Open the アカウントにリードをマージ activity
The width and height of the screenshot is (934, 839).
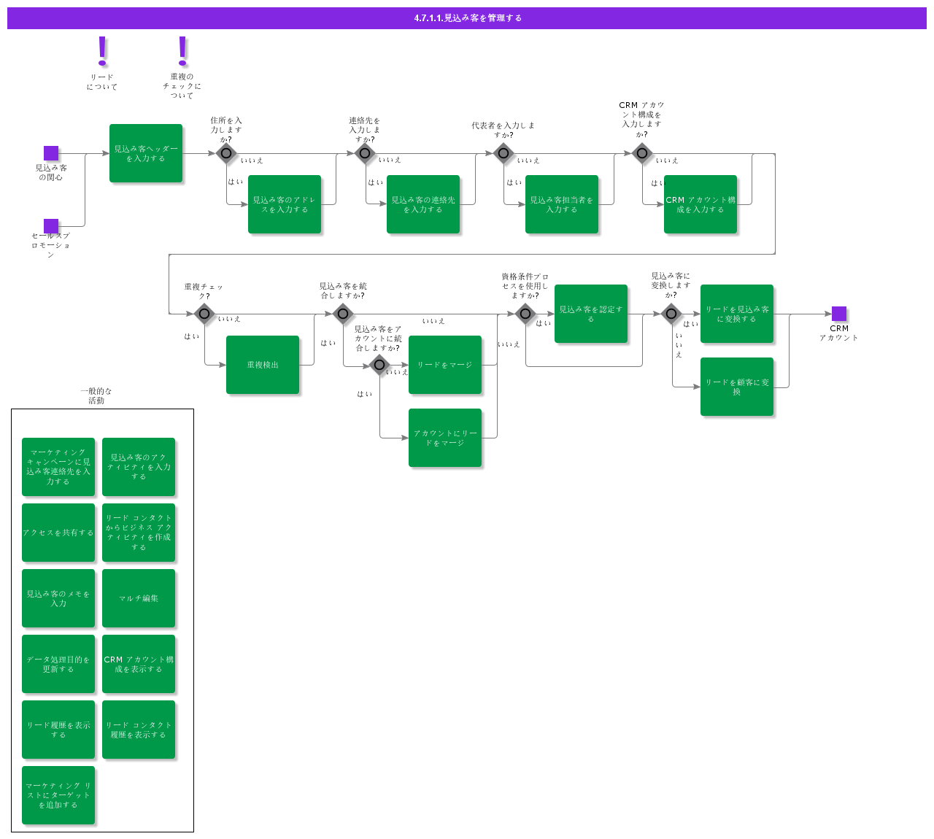(445, 438)
